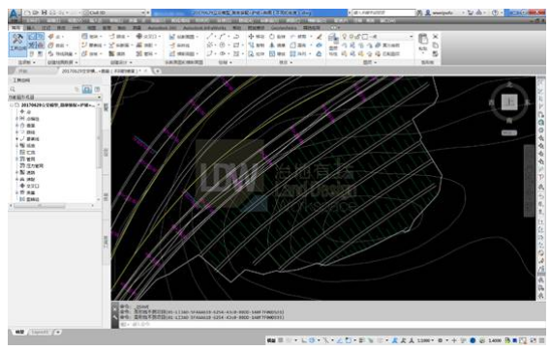Select the Line draw tool in 绘制 panel
Viewport: 551px width, 351px height.
(x=210, y=37)
